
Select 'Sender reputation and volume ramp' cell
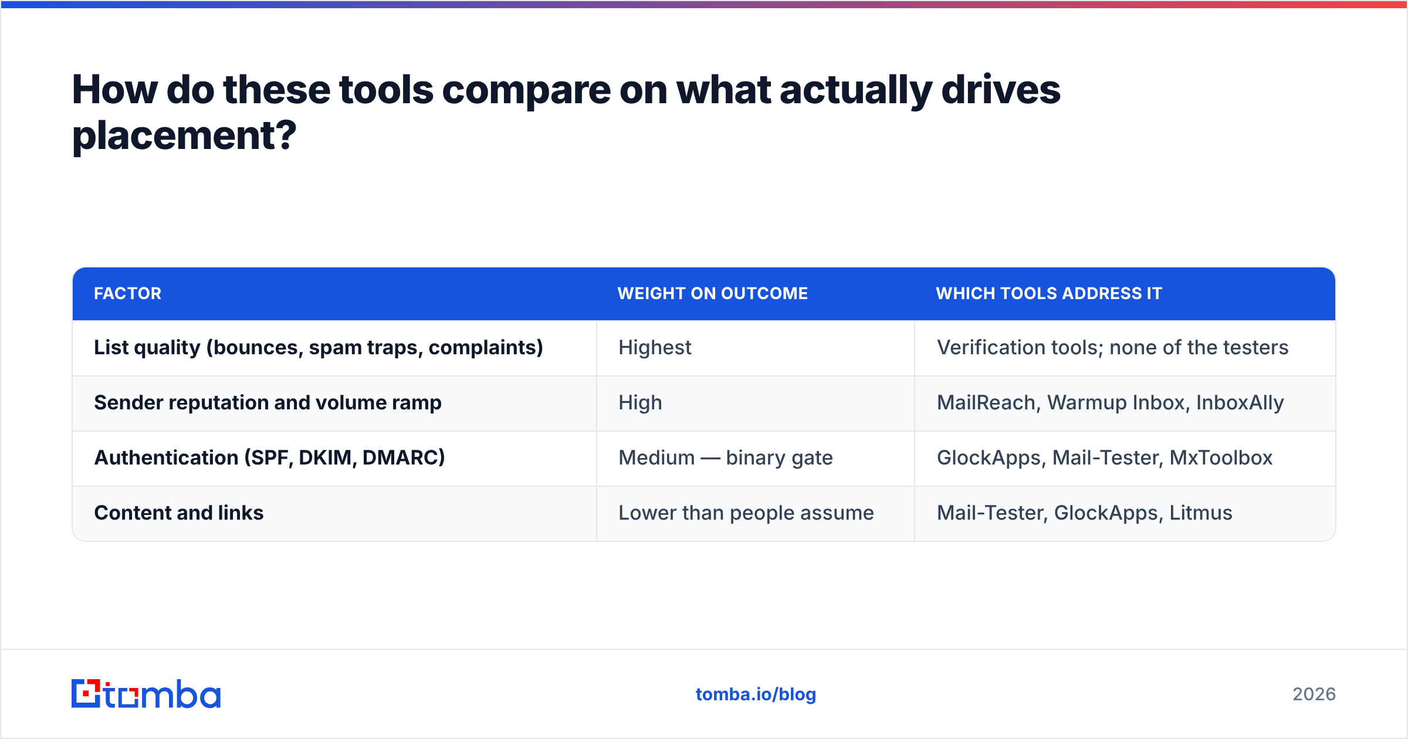[334, 404]
